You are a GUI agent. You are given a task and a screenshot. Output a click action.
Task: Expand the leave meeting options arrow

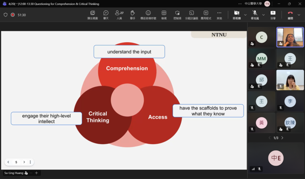coord(299,14)
